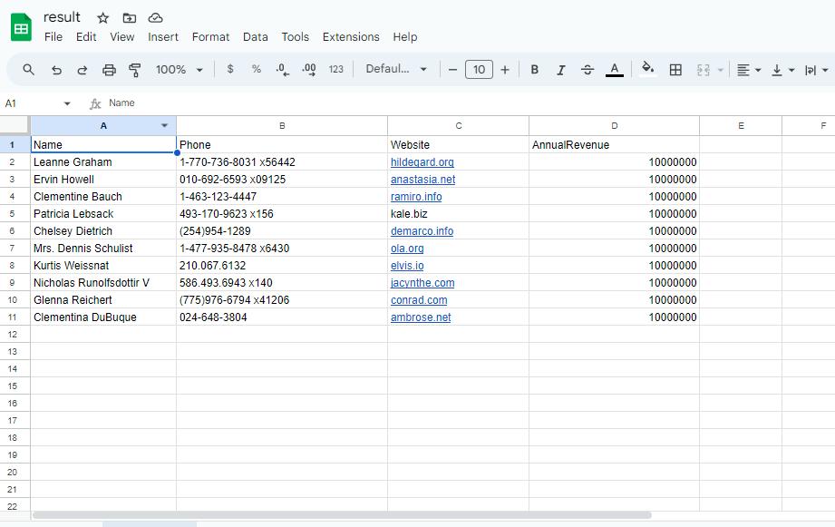Select column B header
835x527 pixels.
(282, 126)
